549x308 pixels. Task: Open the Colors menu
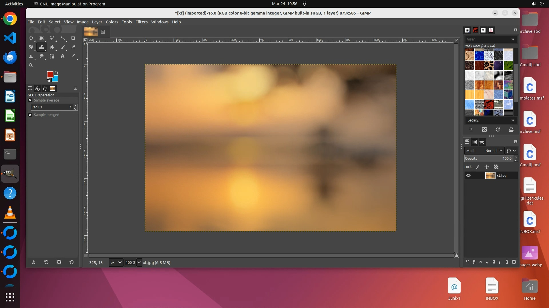point(112,22)
